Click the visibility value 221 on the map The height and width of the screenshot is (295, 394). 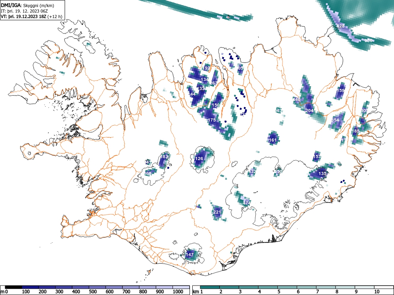(217, 212)
